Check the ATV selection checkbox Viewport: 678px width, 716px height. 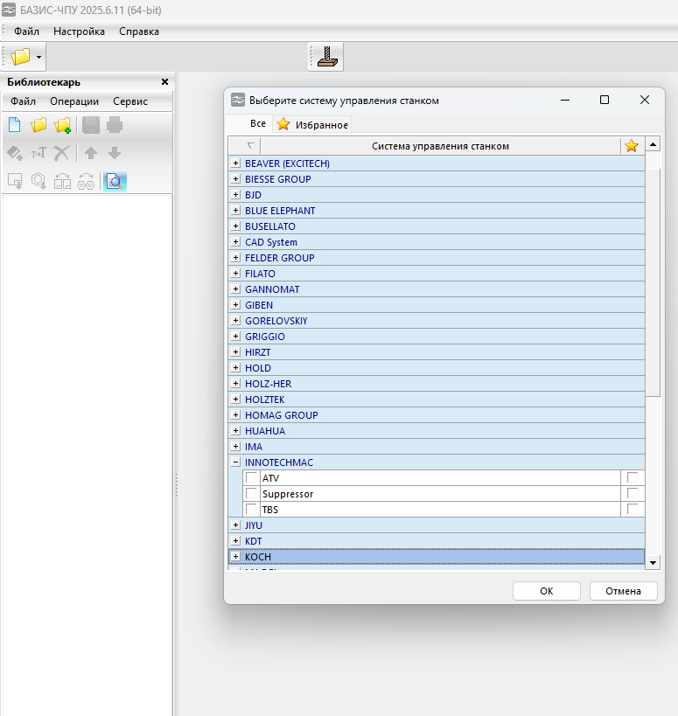pos(251,477)
